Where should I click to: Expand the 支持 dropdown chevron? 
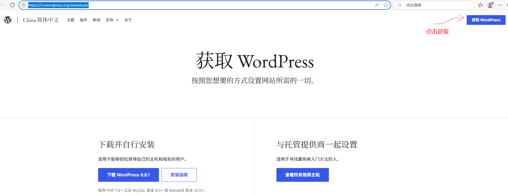(x=117, y=20)
